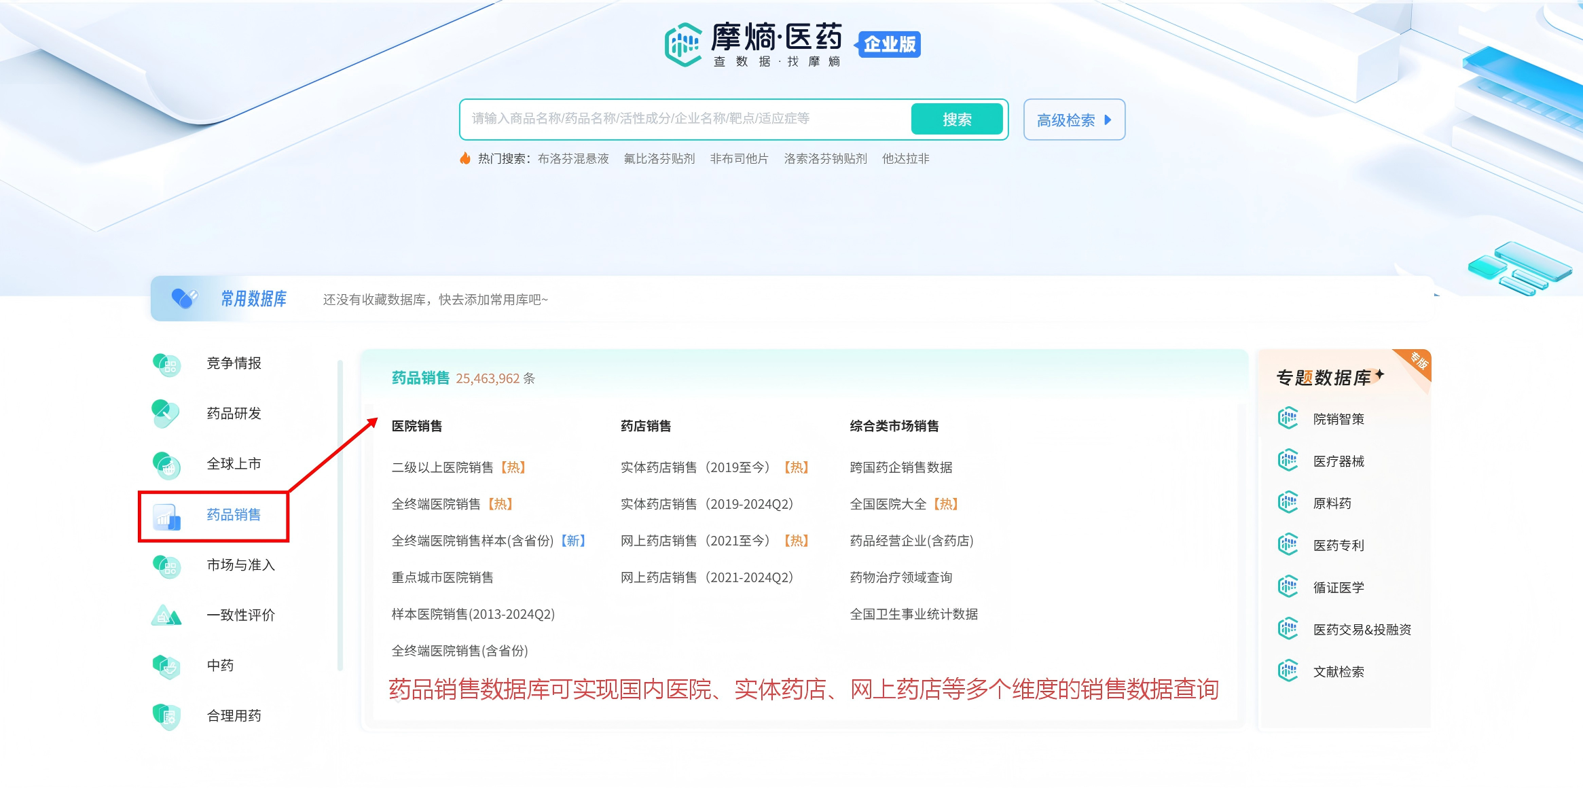Click the 一致性评价 triangle icon
The height and width of the screenshot is (788, 1583).
pyautogui.click(x=166, y=615)
